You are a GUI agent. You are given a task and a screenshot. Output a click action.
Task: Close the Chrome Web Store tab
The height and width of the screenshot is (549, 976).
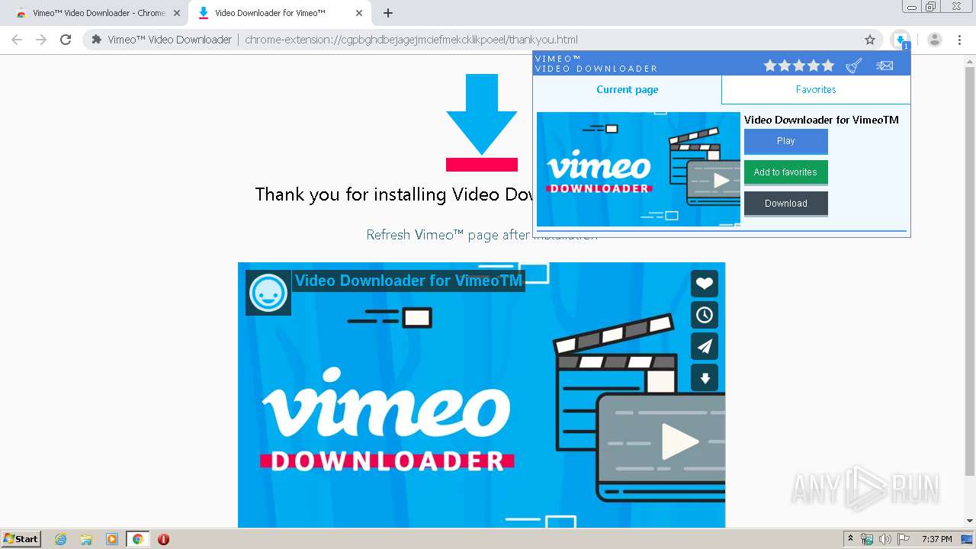(177, 13)
